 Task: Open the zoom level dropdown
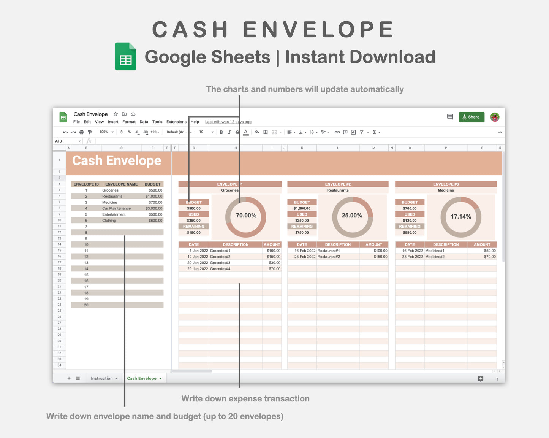click(105, 132)
